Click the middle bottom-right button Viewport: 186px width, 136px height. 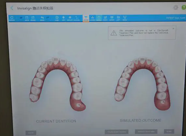(146, 131)
